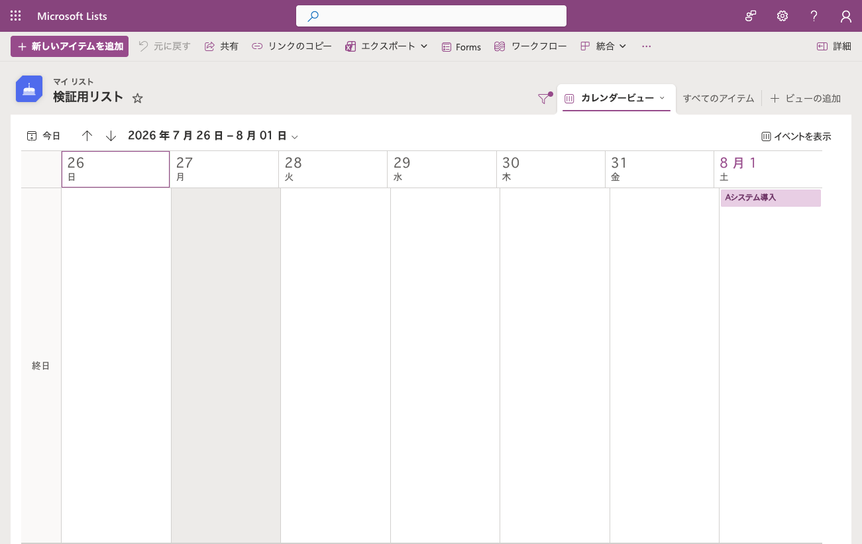Viewport: 862px width, 544px height.
Task: Click 共有 share button
Action: [221, 46]
